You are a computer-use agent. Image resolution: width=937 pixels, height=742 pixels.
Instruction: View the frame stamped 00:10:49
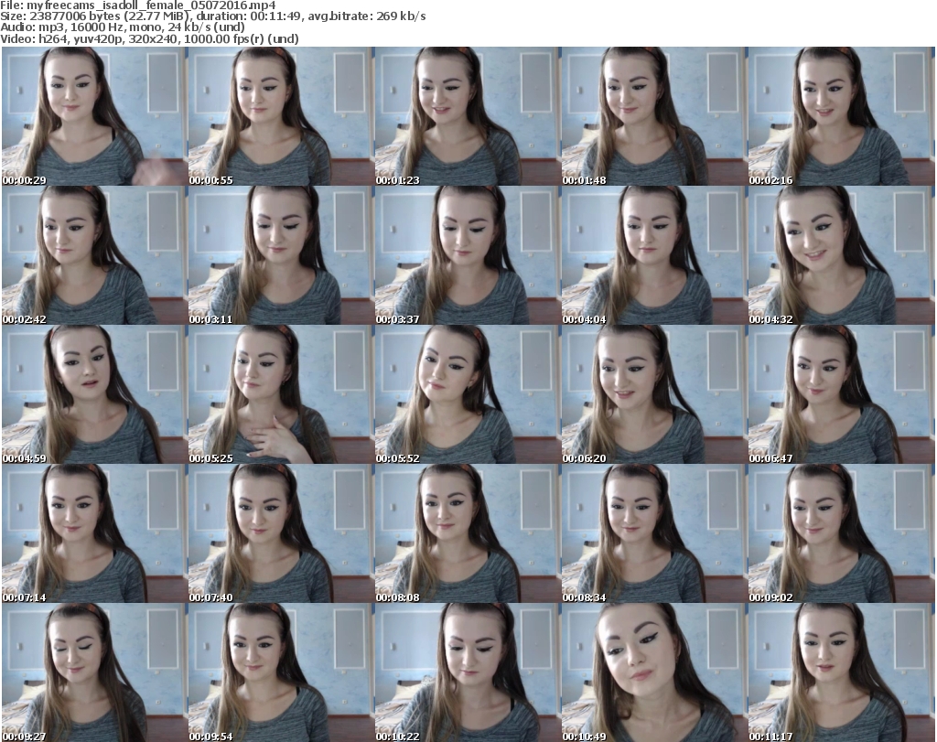(x=653, y=672)
